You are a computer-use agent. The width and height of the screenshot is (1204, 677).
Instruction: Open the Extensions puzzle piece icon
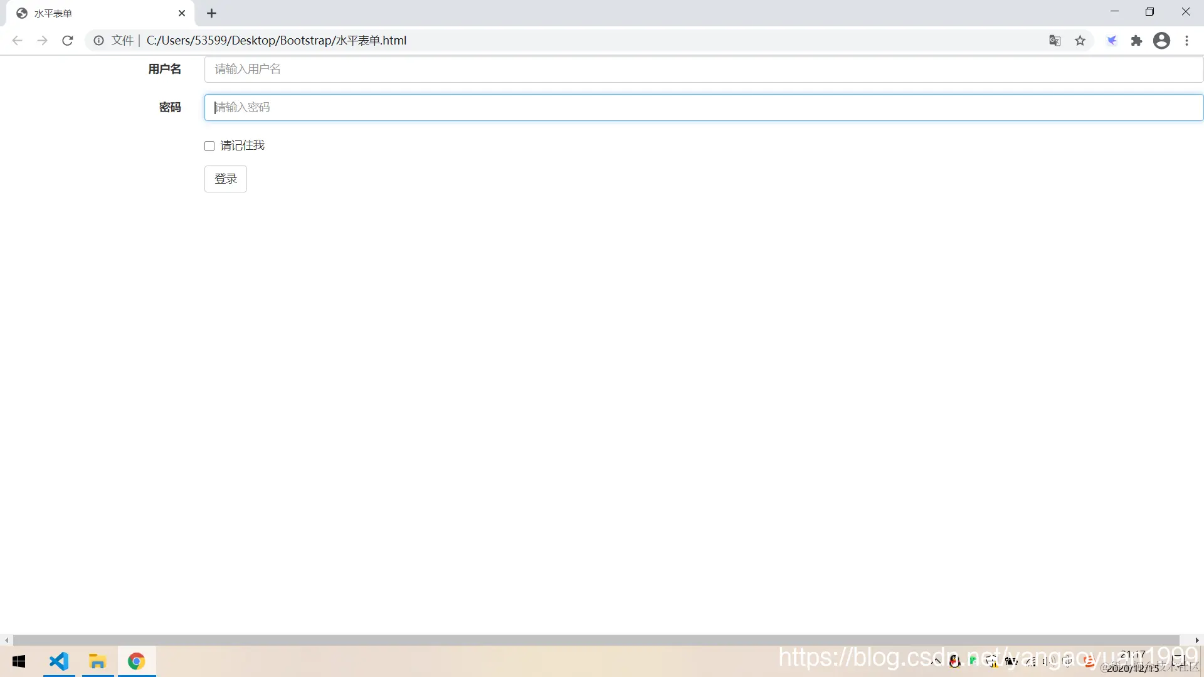click(1136, 41)
